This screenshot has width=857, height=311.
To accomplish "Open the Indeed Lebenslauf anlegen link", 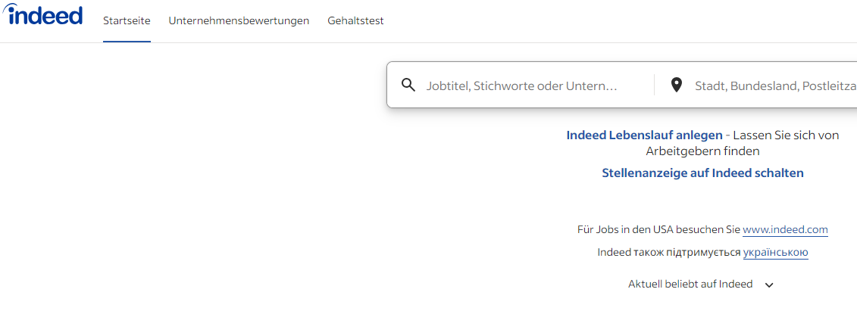I will pos(644,135).
